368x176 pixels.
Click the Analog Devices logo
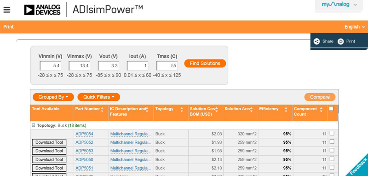coord(42,10)
